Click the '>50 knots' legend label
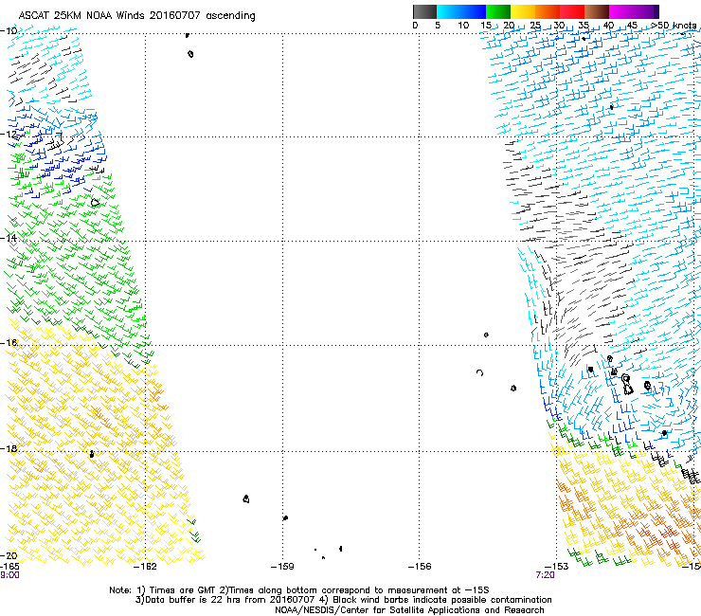 (674, 26)
